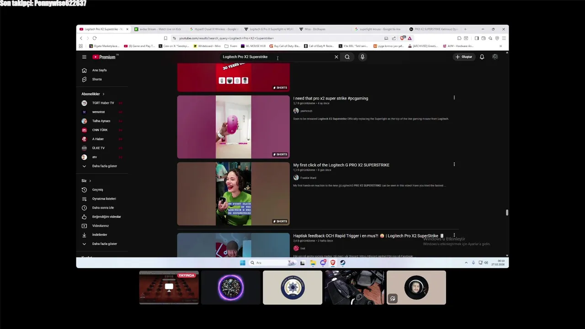This screenshot has width=585, height=329.
Task: Switch to Mice - EloShapes tab
Action: pos(324,29)
